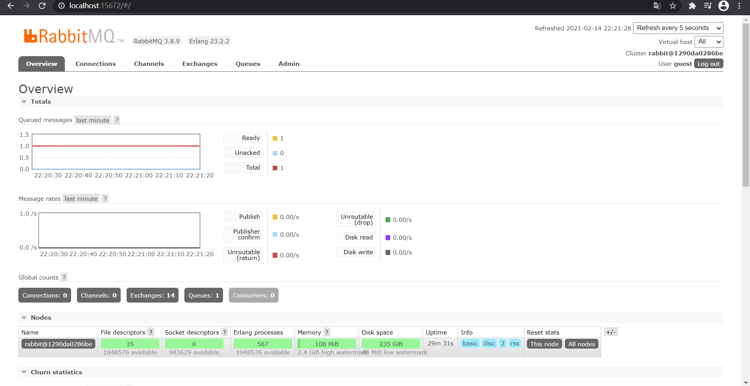This screenshot has height=386, width=750.
Task: Open the Refresh every 5 seconds dropdown
Action: (x=678, y=28)
